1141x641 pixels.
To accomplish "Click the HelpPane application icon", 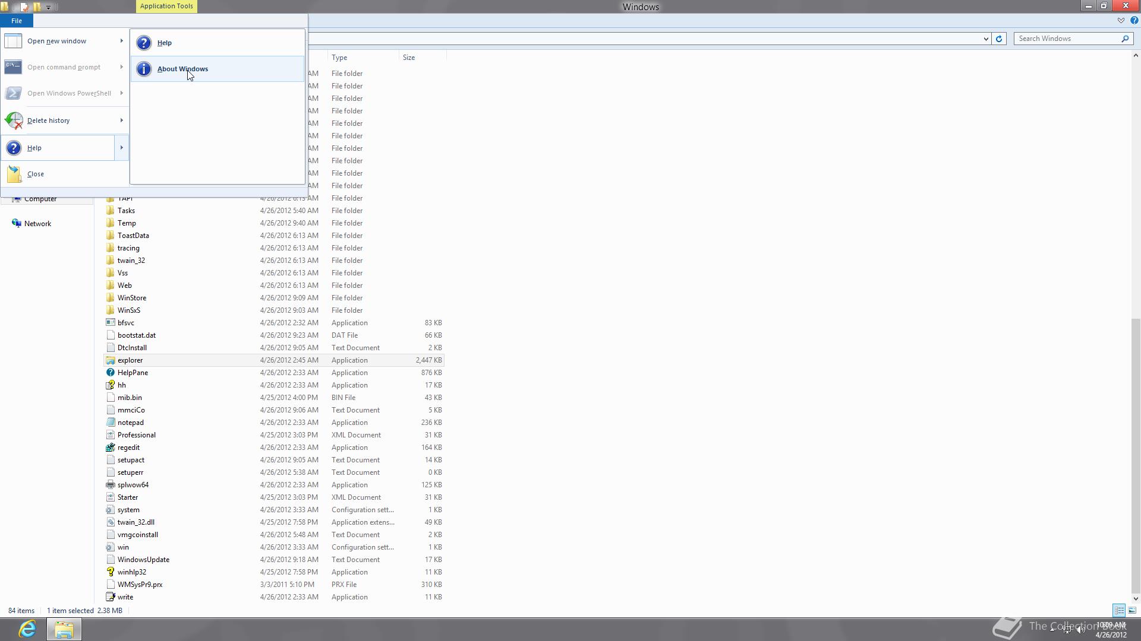I will (x=110, y=373).
